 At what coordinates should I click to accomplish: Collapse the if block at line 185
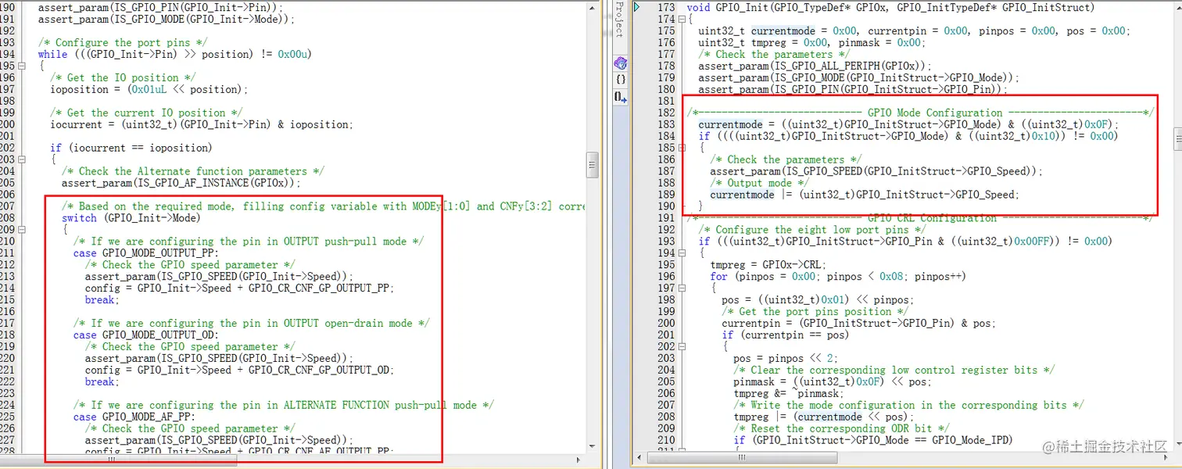click(x=681, y=148)
